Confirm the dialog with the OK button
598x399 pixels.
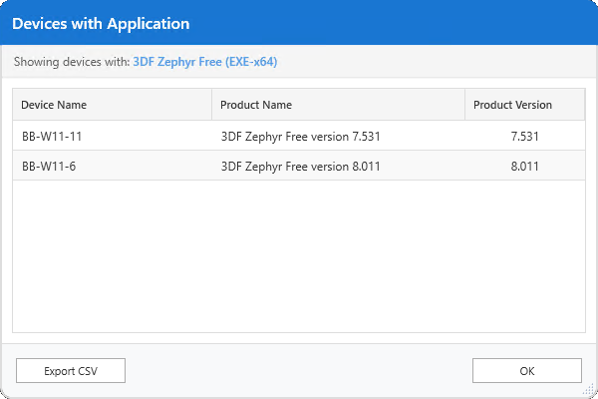(x=526, y=370)
